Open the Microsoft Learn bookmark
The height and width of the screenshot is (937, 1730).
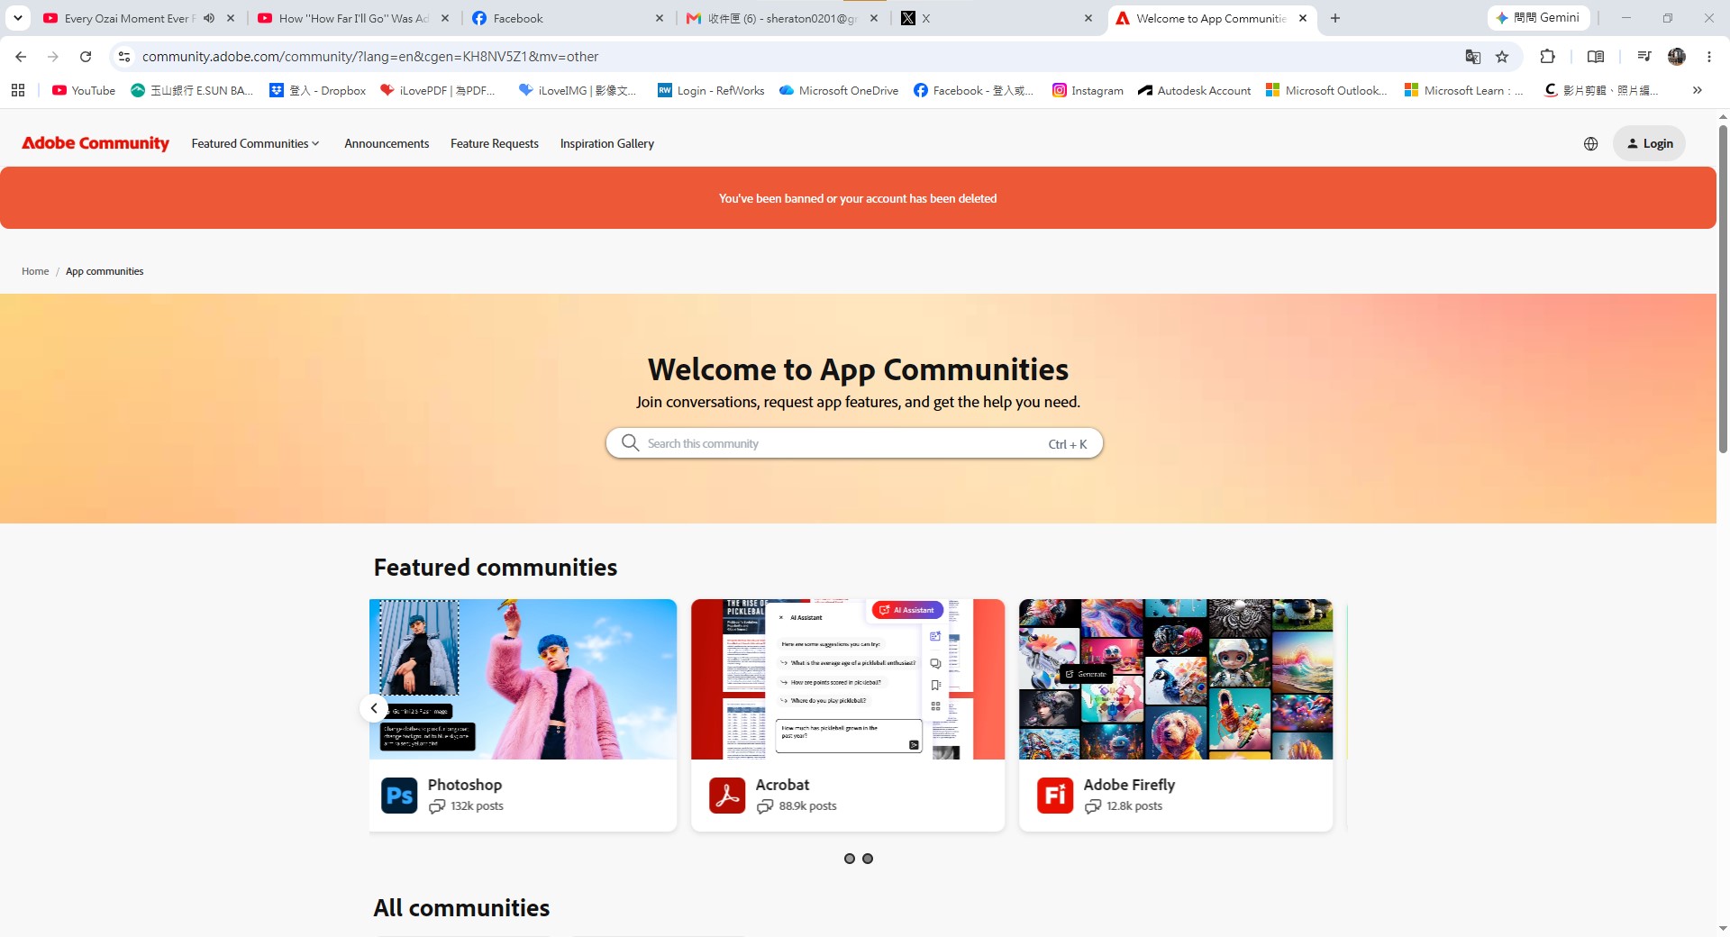(1464, 90)
